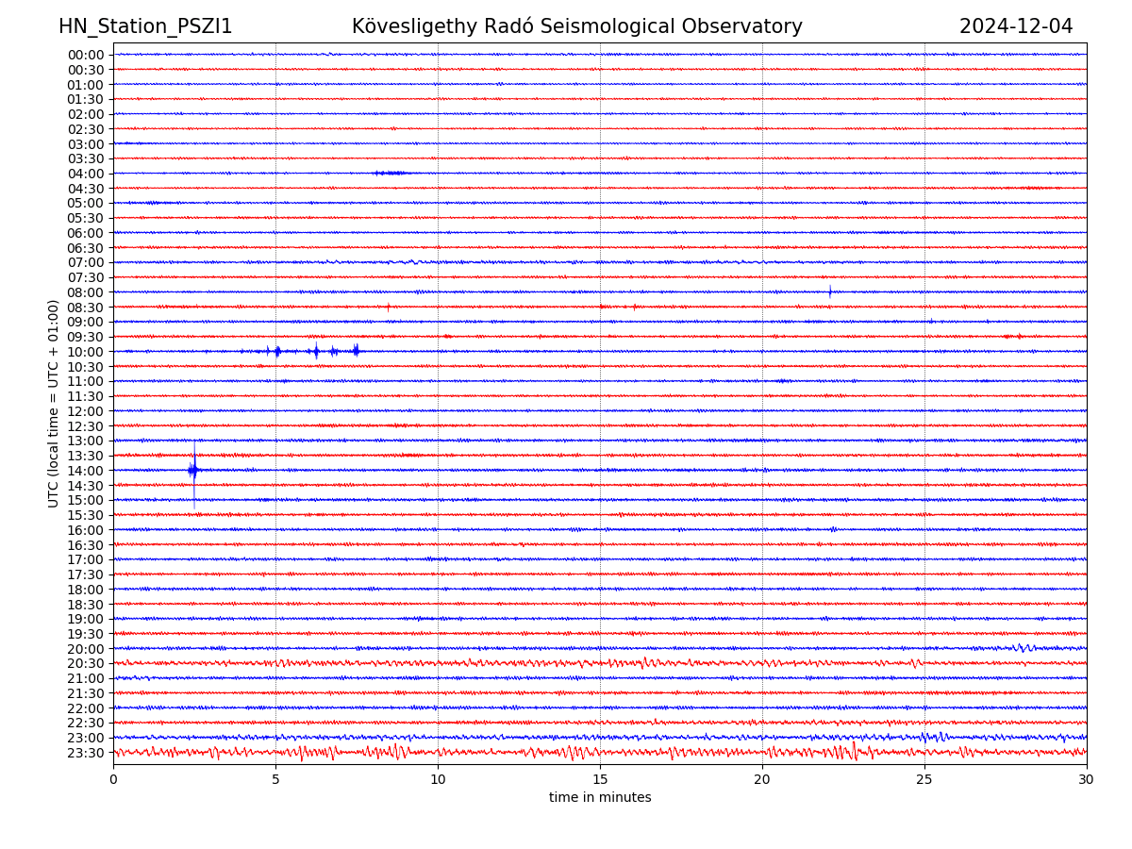
Task: Select the 10:00 row time label
Action: pos(86,352)
